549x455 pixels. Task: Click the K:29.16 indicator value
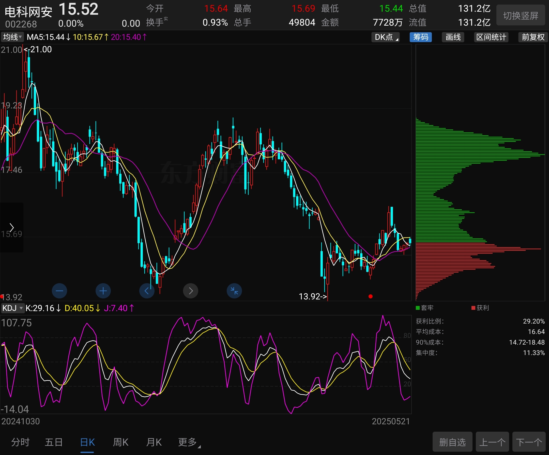coord(43,308)
